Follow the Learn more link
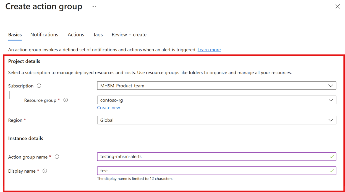This screenshot has height=192, width=345. [x=209, y=50]
